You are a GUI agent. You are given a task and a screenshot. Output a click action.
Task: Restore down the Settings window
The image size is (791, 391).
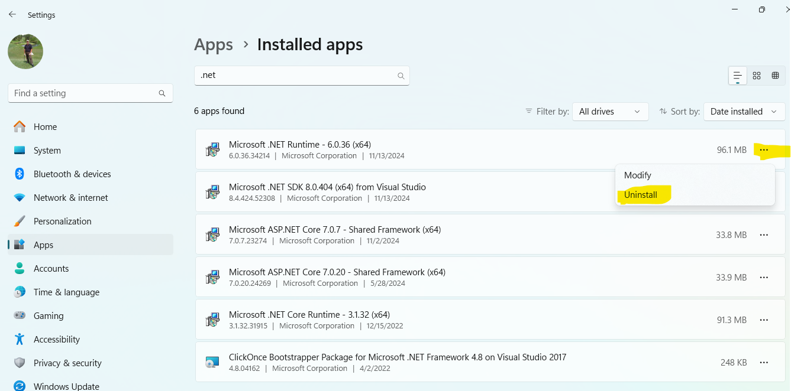(762, 9)
